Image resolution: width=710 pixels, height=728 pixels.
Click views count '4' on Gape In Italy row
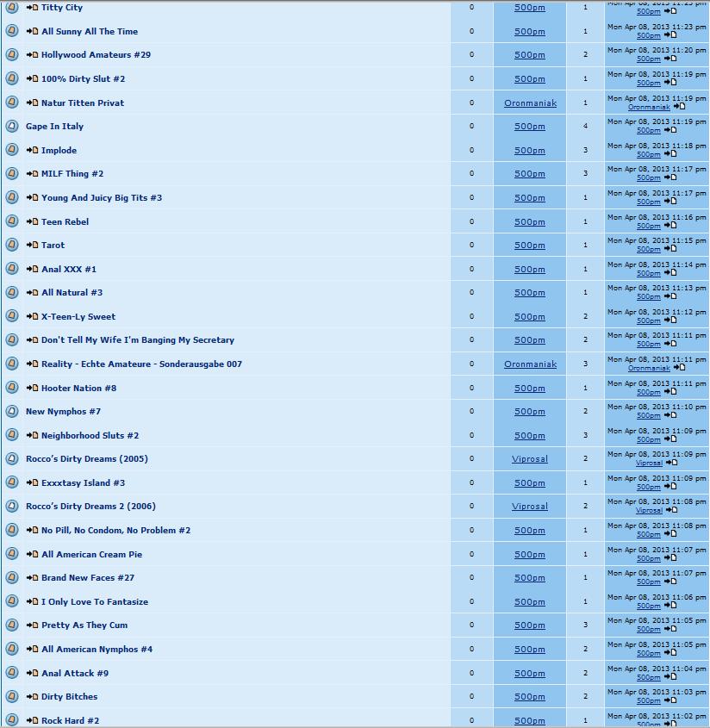coord(585,126)
